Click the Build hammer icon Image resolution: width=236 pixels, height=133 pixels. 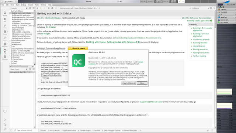[5, 129]
